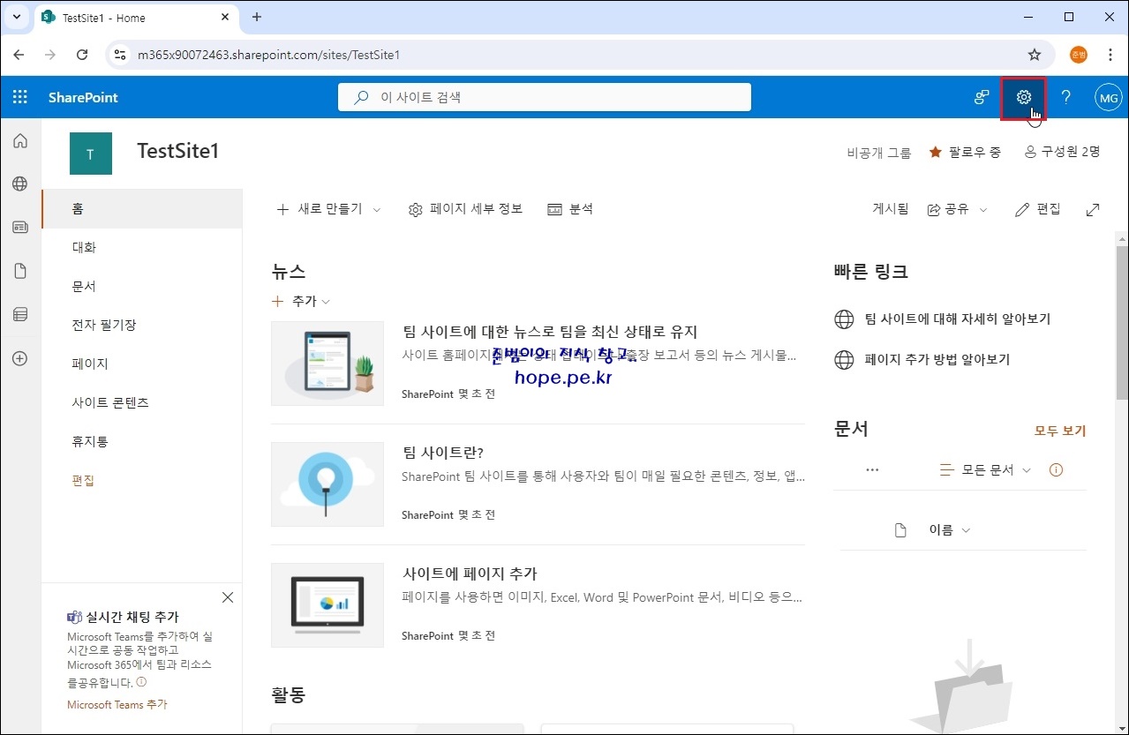Viewport: 1129px width, 735px height.
Task: Toggle the follow star next to 팔로우 중
Action: click(936, 152)
